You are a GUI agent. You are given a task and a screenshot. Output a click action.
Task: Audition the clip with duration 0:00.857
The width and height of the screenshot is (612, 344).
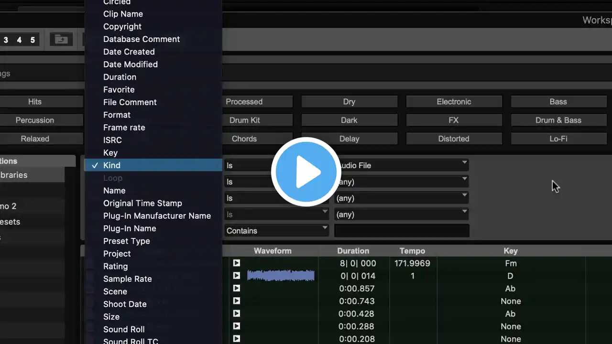[236, 289]
